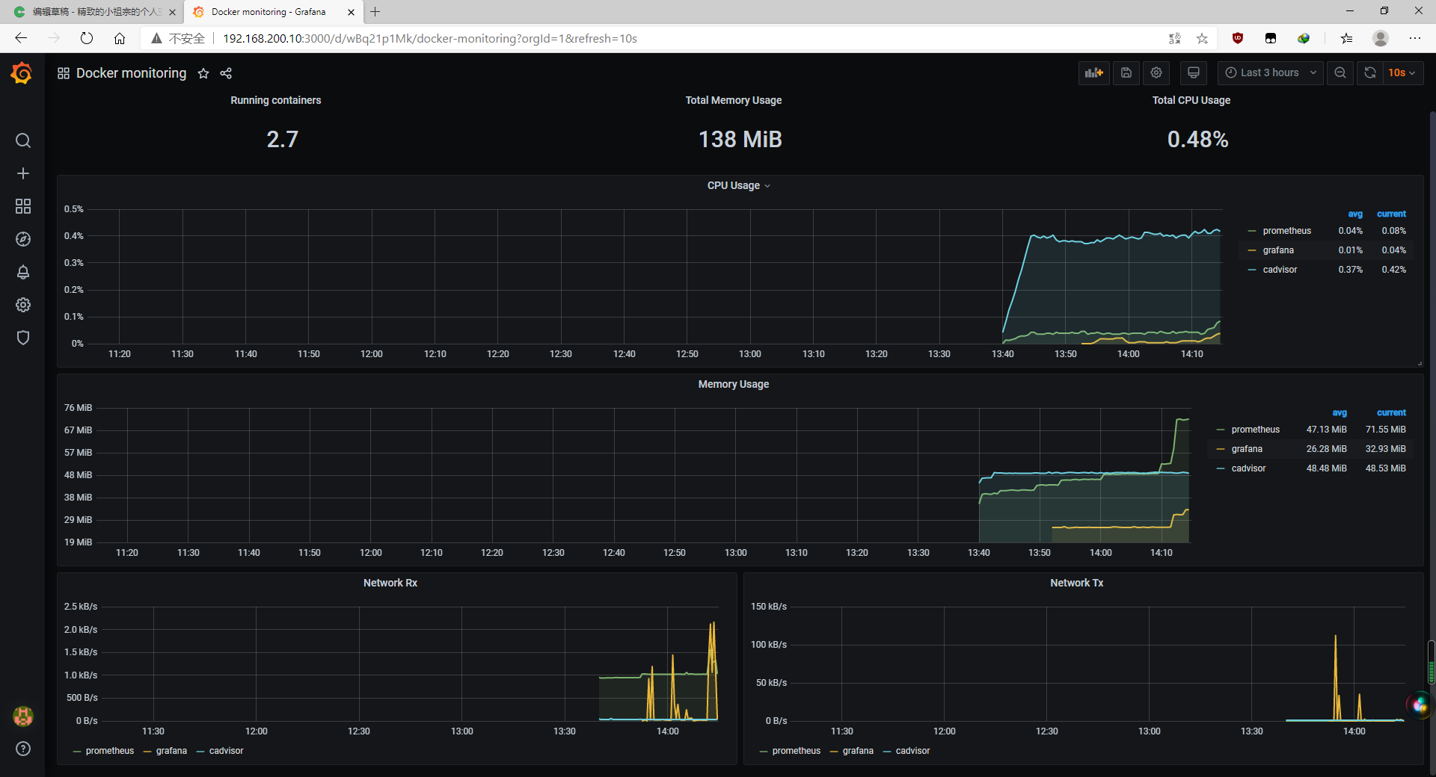
Task: Click prometheus green swatch in CPU legend
Action: (1252, 231)
